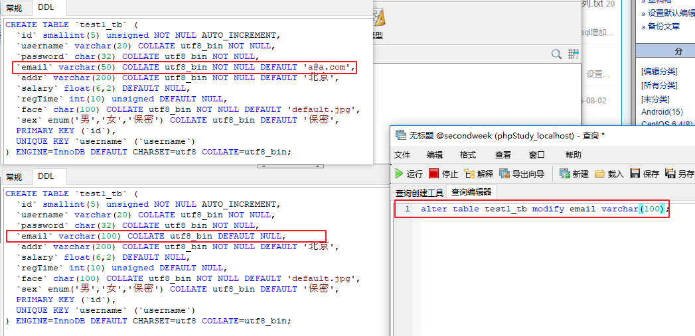Open the 文件 menu
This screenshot has height=336, width=695.
(402, 155)
